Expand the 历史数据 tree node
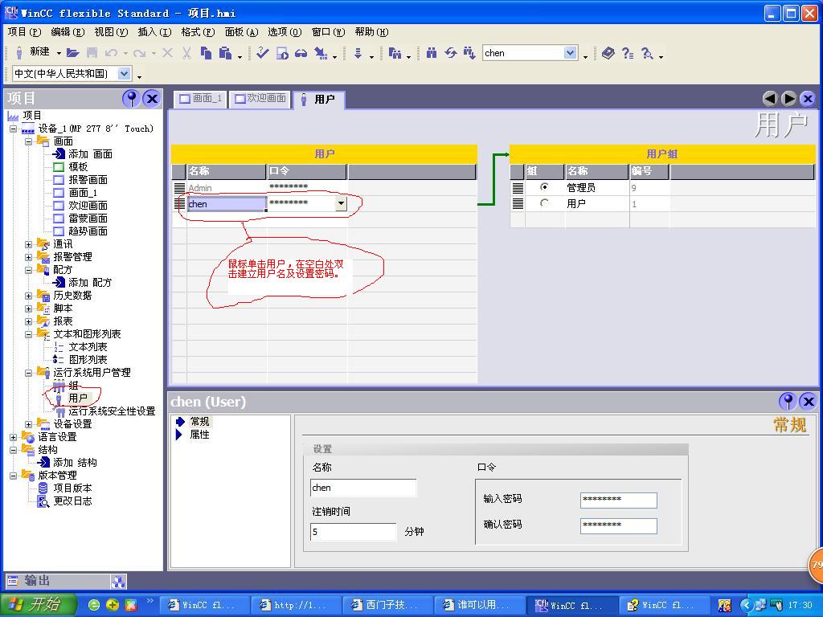 click(x=29, y=296)
